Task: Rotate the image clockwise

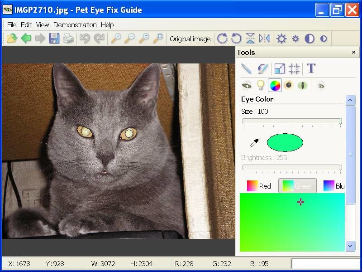Action: pyautogui.click(x=222, y=39)
